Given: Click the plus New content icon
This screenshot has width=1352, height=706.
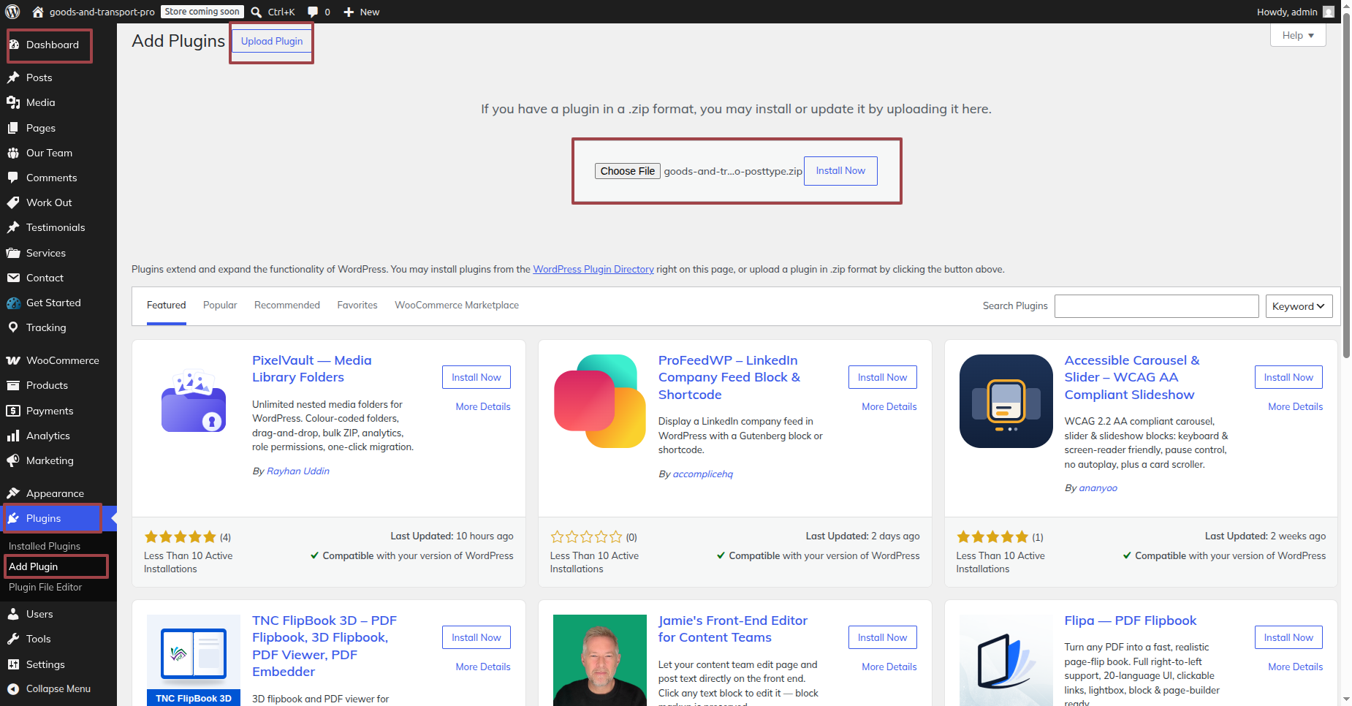Looking at the screenshot, I should pos(349,12).
